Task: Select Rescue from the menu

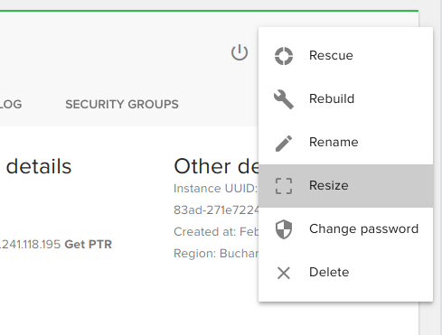Action: 345,56
